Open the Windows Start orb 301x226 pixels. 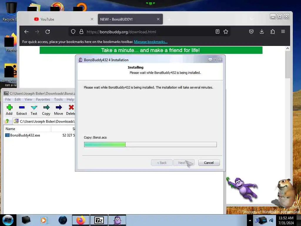tap(8, 220)
